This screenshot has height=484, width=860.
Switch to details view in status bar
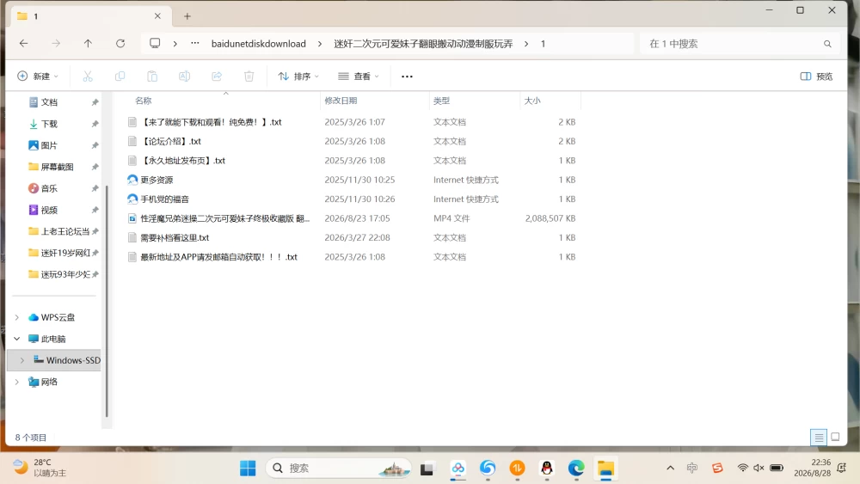[x=819, y=438]
